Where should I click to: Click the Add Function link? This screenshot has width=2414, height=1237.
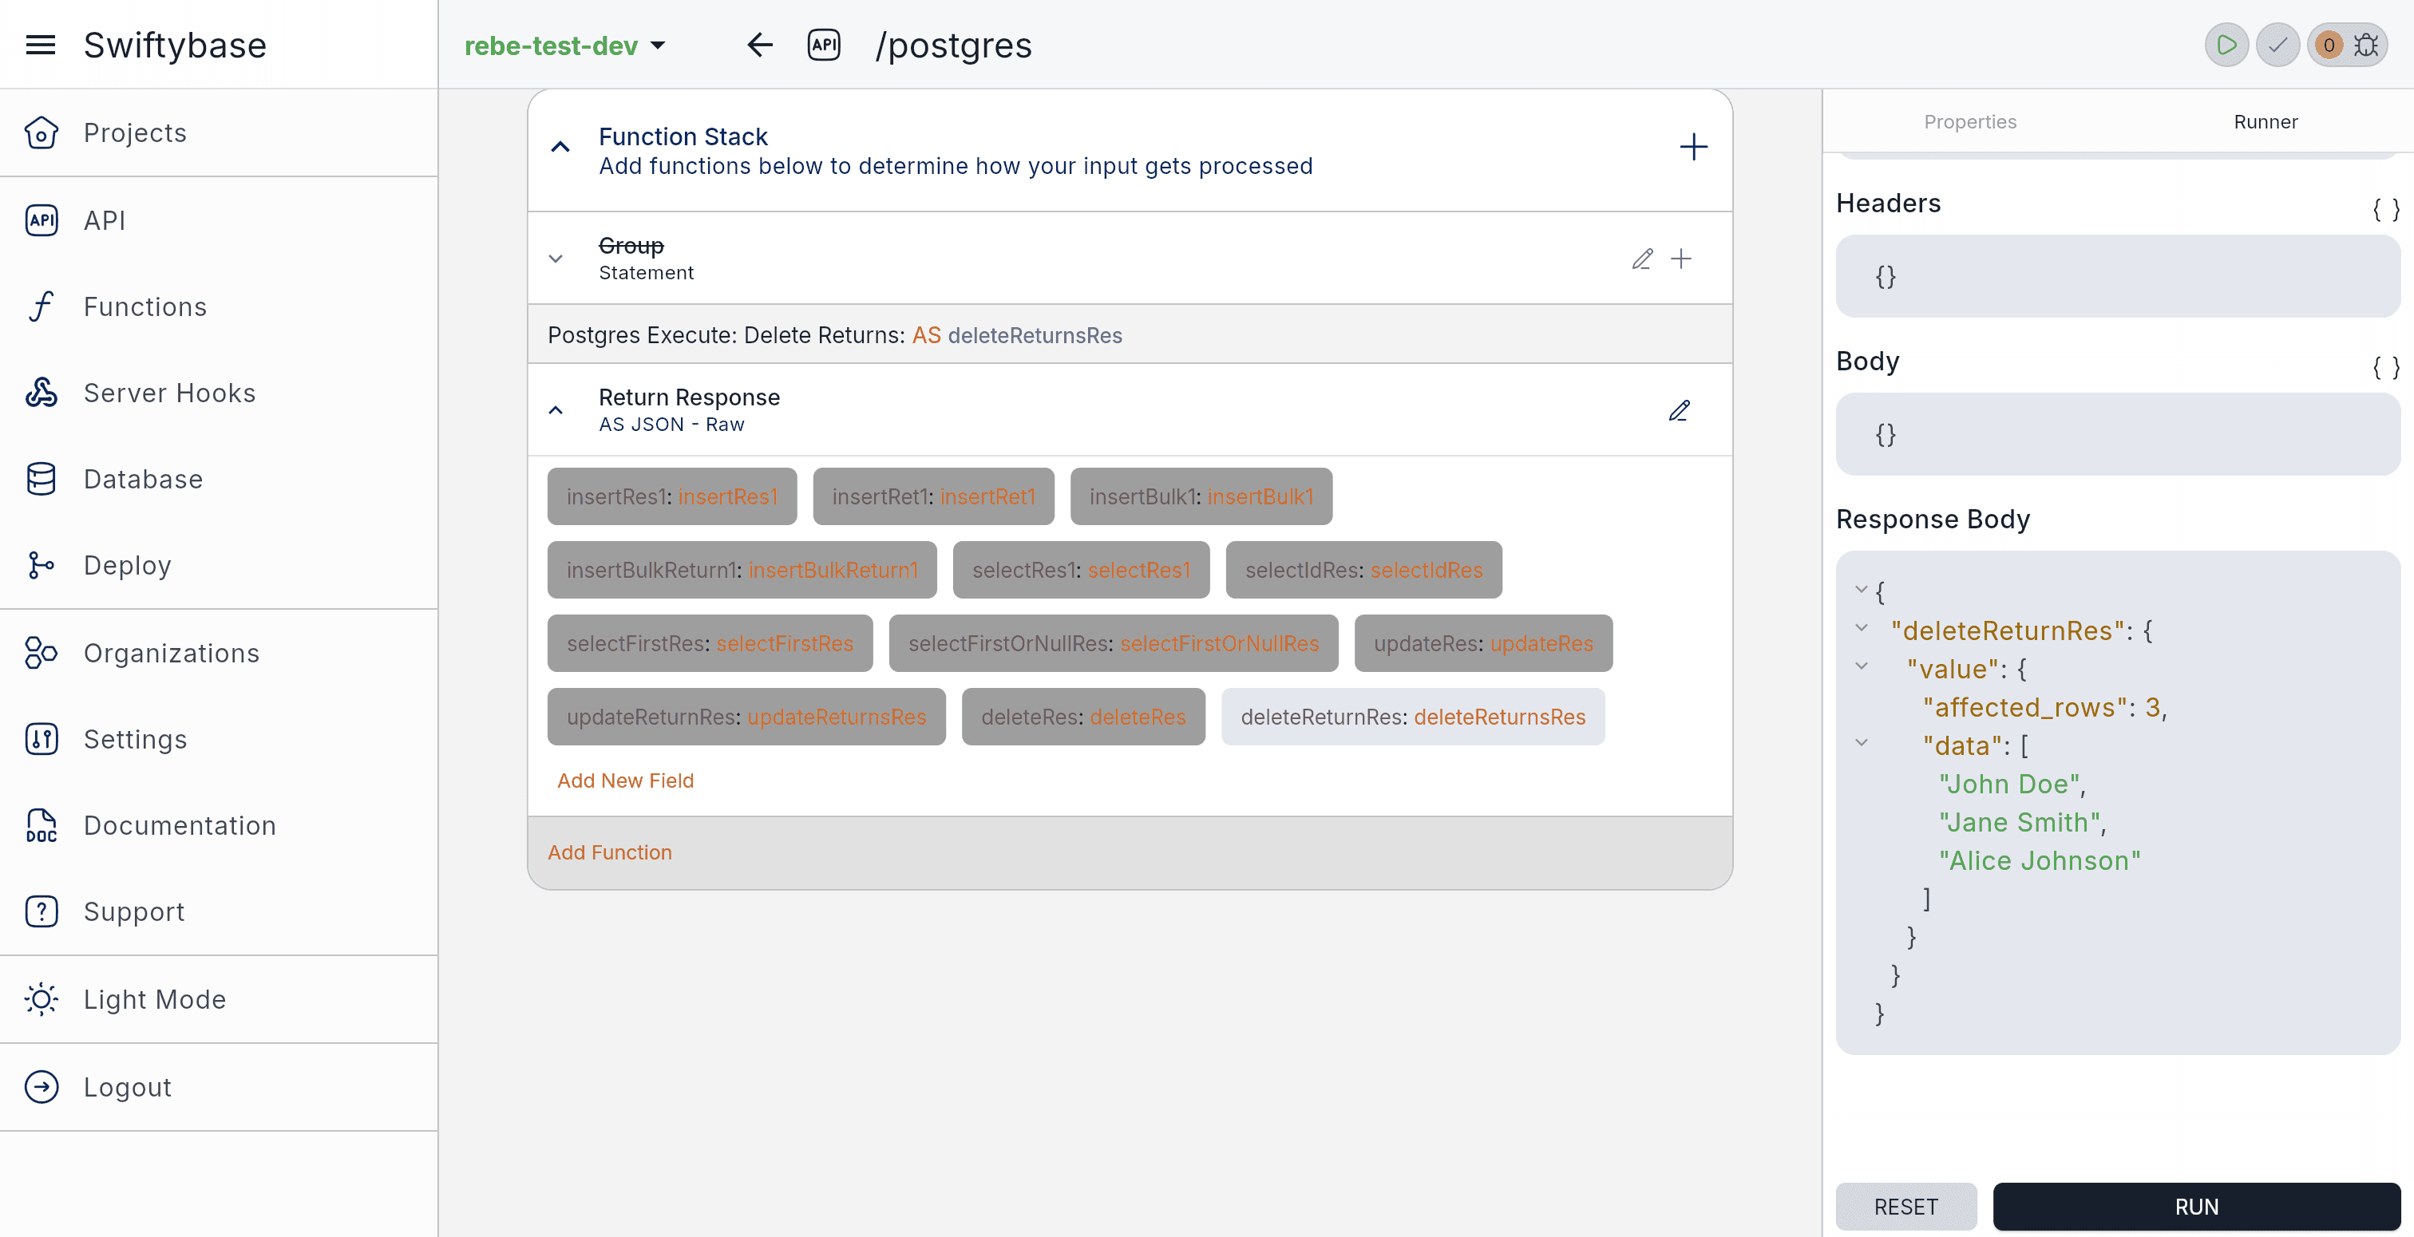point(609,853)
